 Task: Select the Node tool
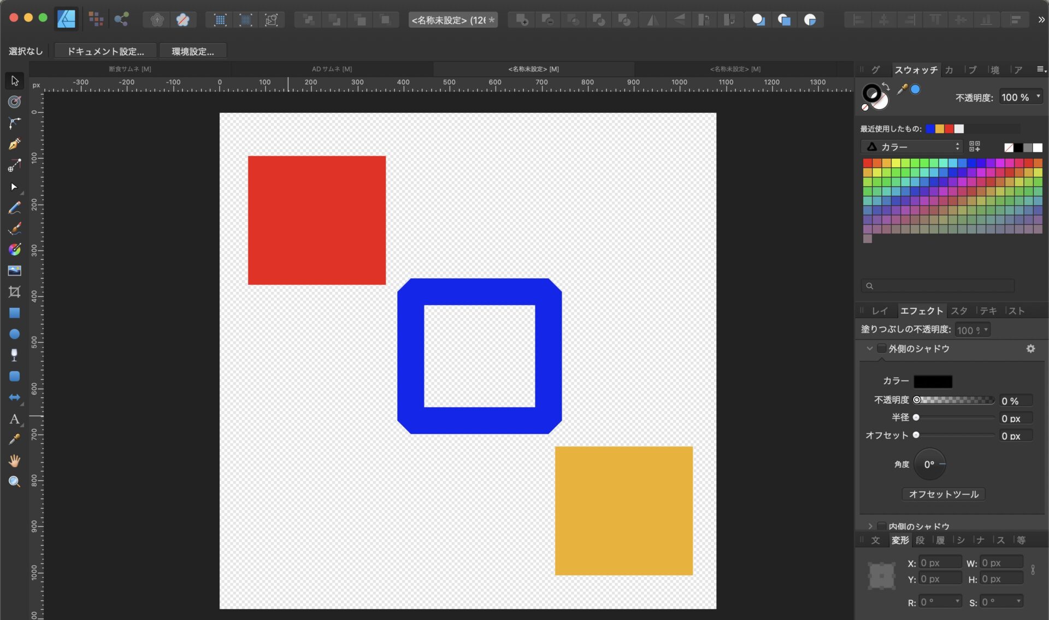tap(15, 187)
